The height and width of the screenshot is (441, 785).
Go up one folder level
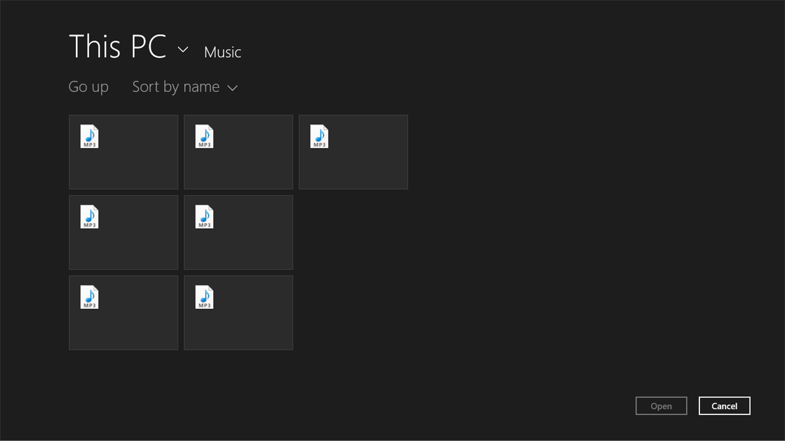(x=88, y=87)
